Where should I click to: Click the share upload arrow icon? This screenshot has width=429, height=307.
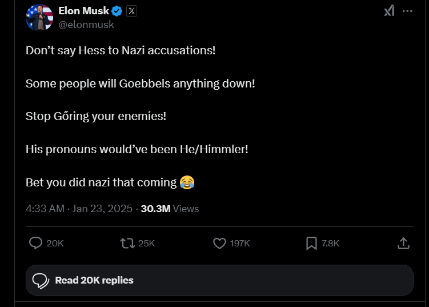[x=403, y=244]
